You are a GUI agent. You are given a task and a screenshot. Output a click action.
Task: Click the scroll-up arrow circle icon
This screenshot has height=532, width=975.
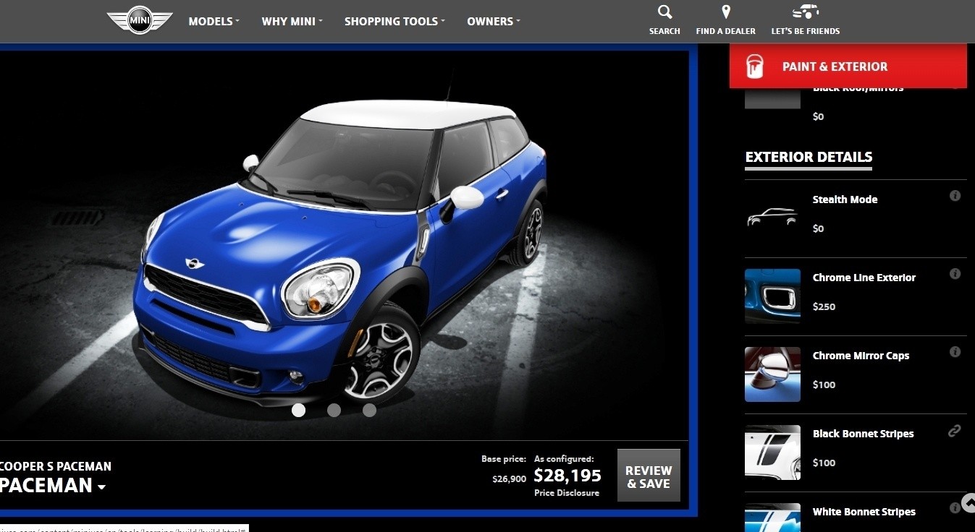968,502
